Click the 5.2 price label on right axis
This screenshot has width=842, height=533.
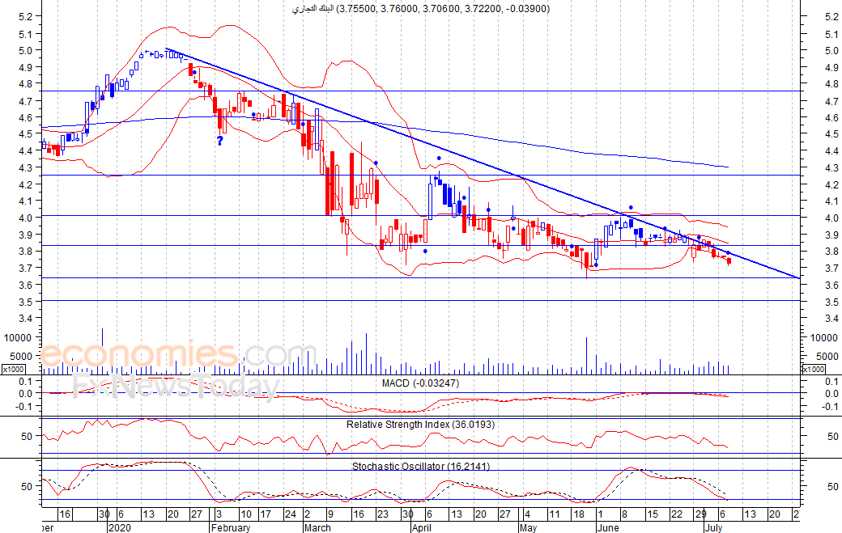point(831,17)
